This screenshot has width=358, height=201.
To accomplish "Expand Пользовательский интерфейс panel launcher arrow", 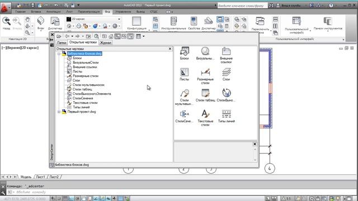I will coord(343,40).
